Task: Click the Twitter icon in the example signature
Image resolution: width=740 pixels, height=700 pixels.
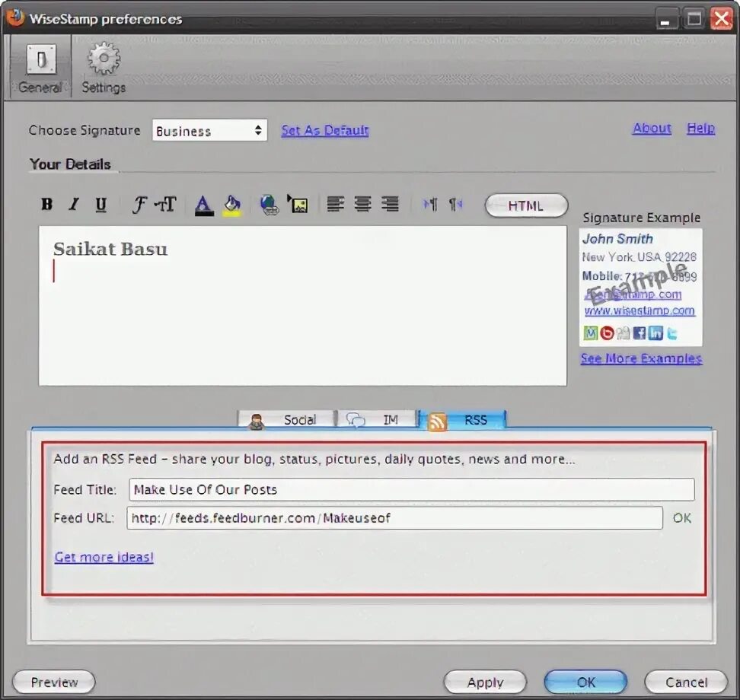Action: click(671, 333)
